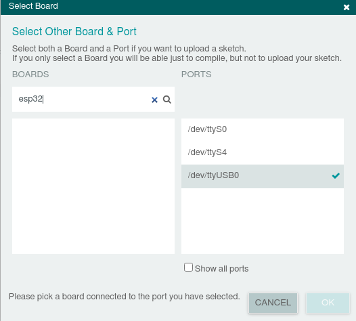Image resolution: width=356 pixels, height=321 pixels.
Task: Select the /dev/ttyS0 port
Action: coord(263,129)
